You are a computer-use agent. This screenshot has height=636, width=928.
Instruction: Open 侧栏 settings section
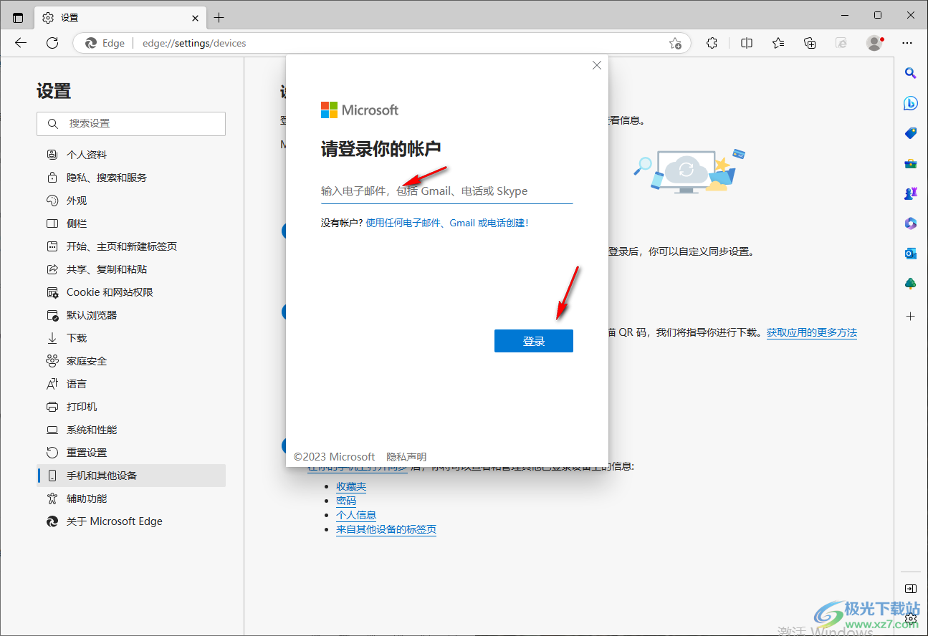click(131, 223)
